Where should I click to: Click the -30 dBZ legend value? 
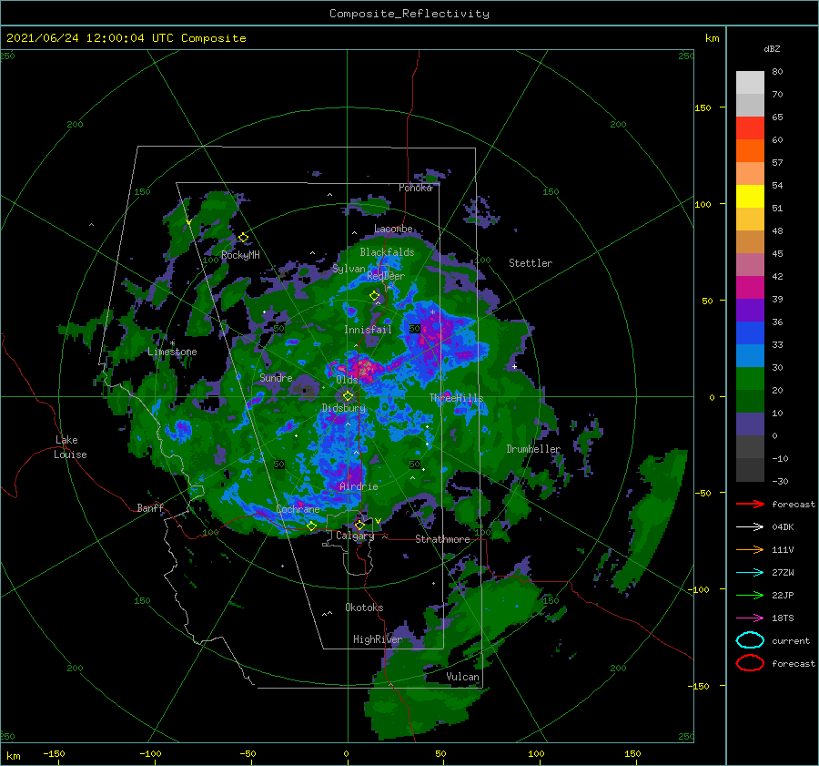[x=781, y=481]
